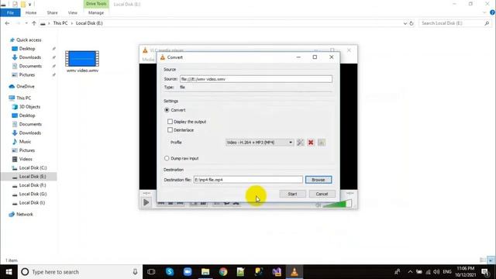496x279 pixels.
Task: Open the notification center icon
Action: 485,272
